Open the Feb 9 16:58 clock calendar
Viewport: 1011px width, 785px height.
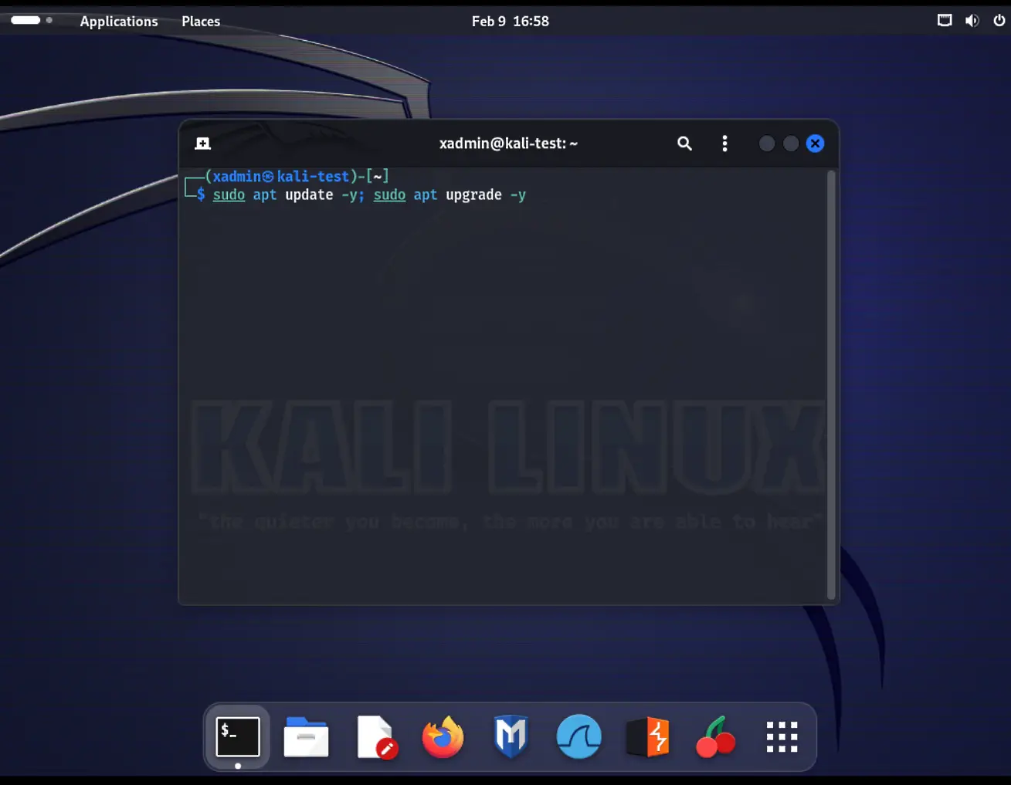pyautogui.click(x=511, y=21)
